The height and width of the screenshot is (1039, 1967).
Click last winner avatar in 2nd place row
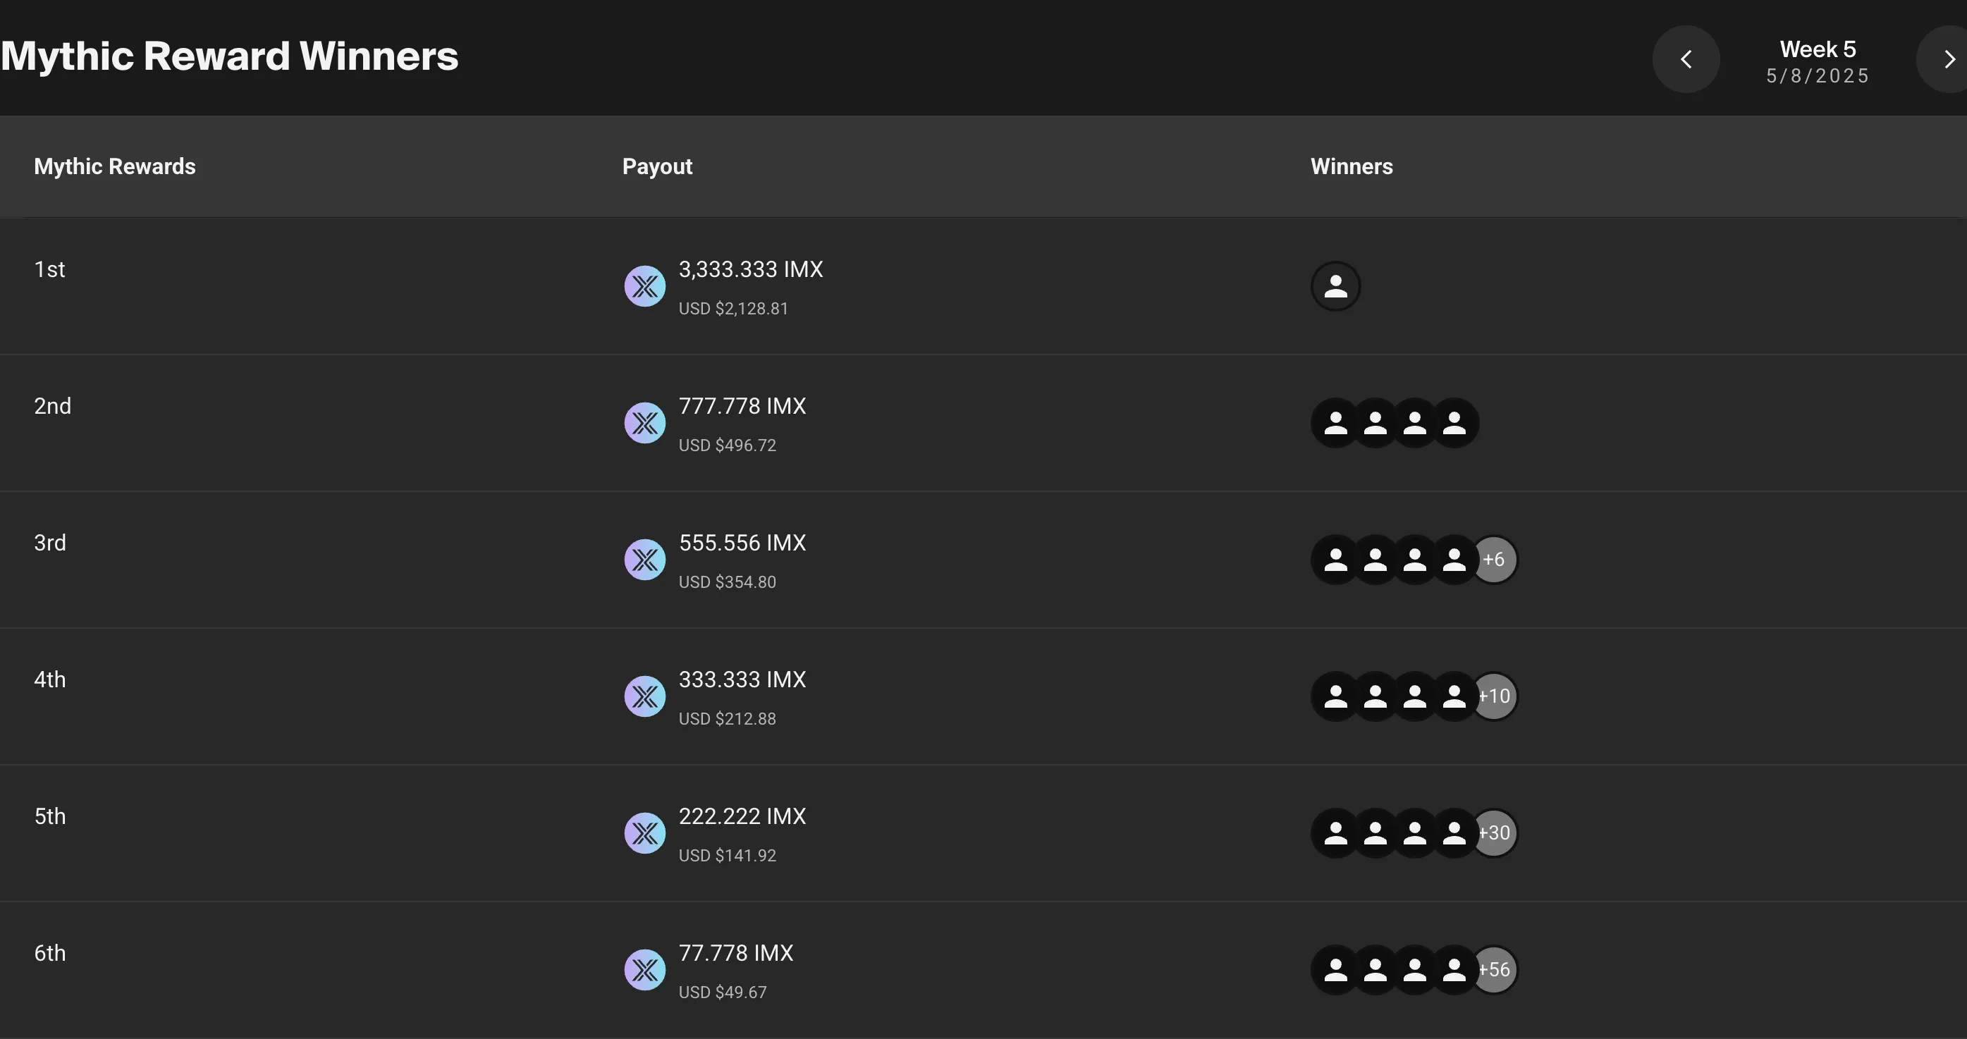[x=1454, y=423]
